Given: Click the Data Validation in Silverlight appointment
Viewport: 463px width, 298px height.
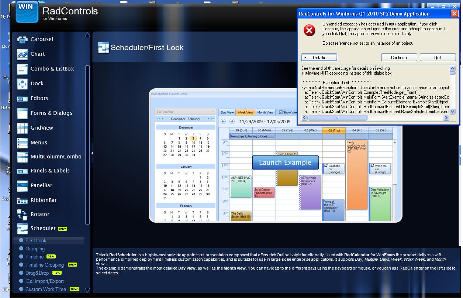Looking at the screenshot, I should click(x=380, y=204).
